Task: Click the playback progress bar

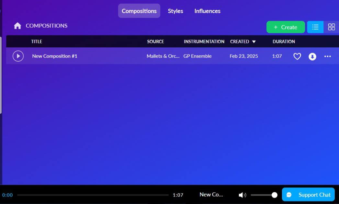Action: [93, 195]
